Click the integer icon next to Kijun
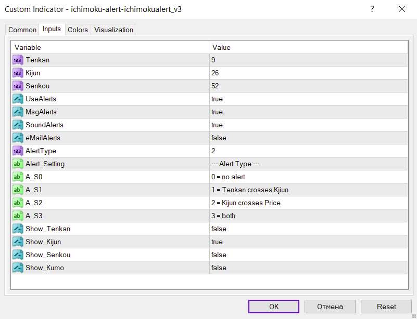Viewport: 417px width, 319px height. 18,73
